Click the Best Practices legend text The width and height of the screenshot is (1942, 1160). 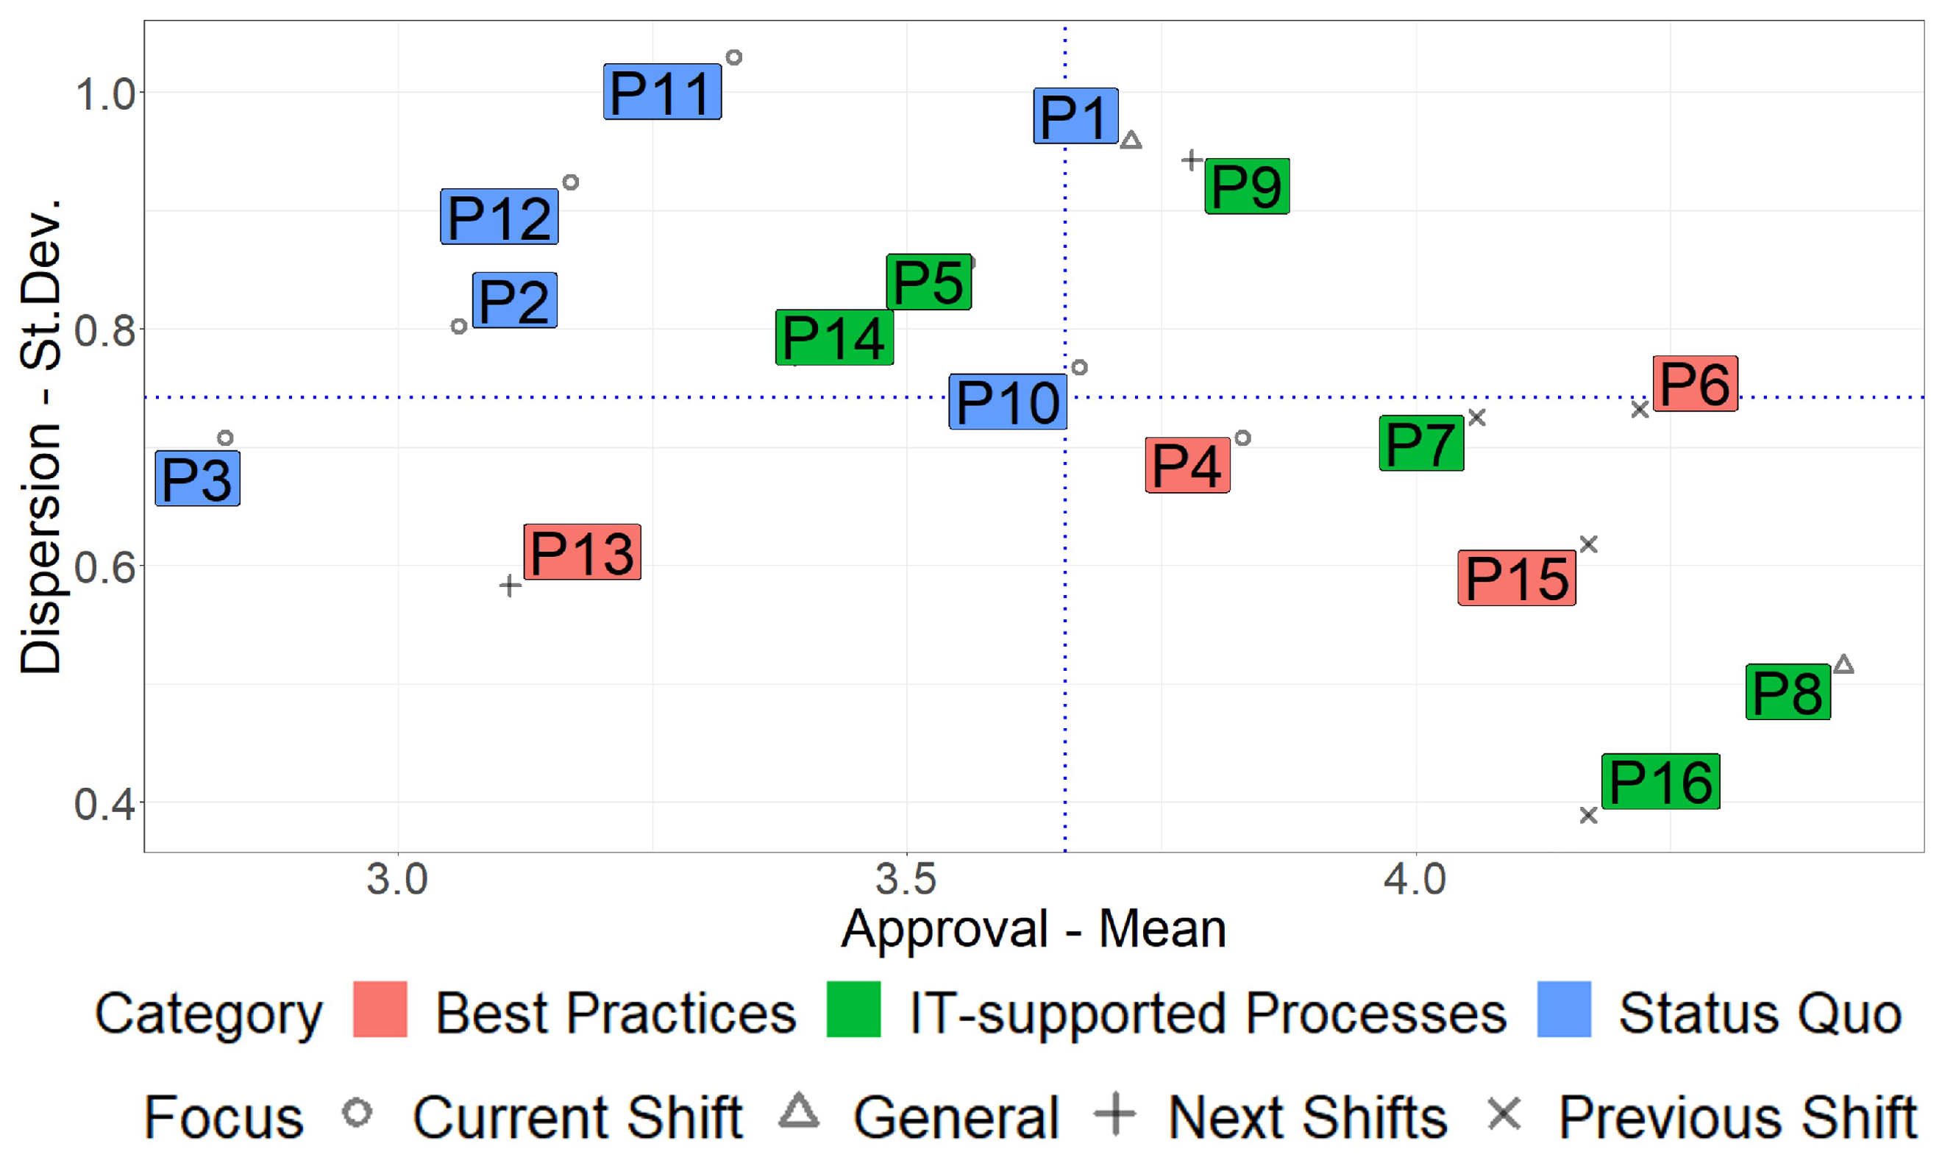[x=615, y=1013]
